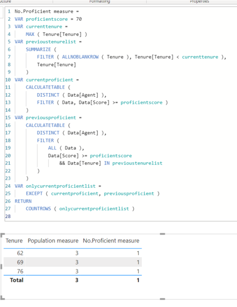Click 'previoustenurelist' declaration on line 5
Screen dimensions: 237x307
click(51, 42)
